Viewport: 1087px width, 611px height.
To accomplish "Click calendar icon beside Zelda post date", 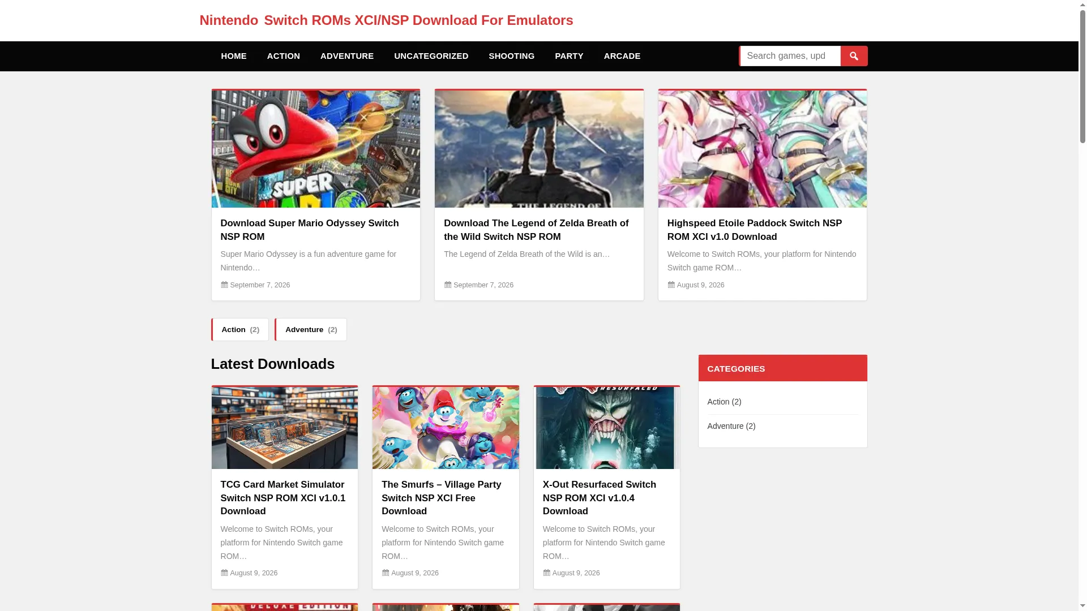I will click(x=448, y=285).
